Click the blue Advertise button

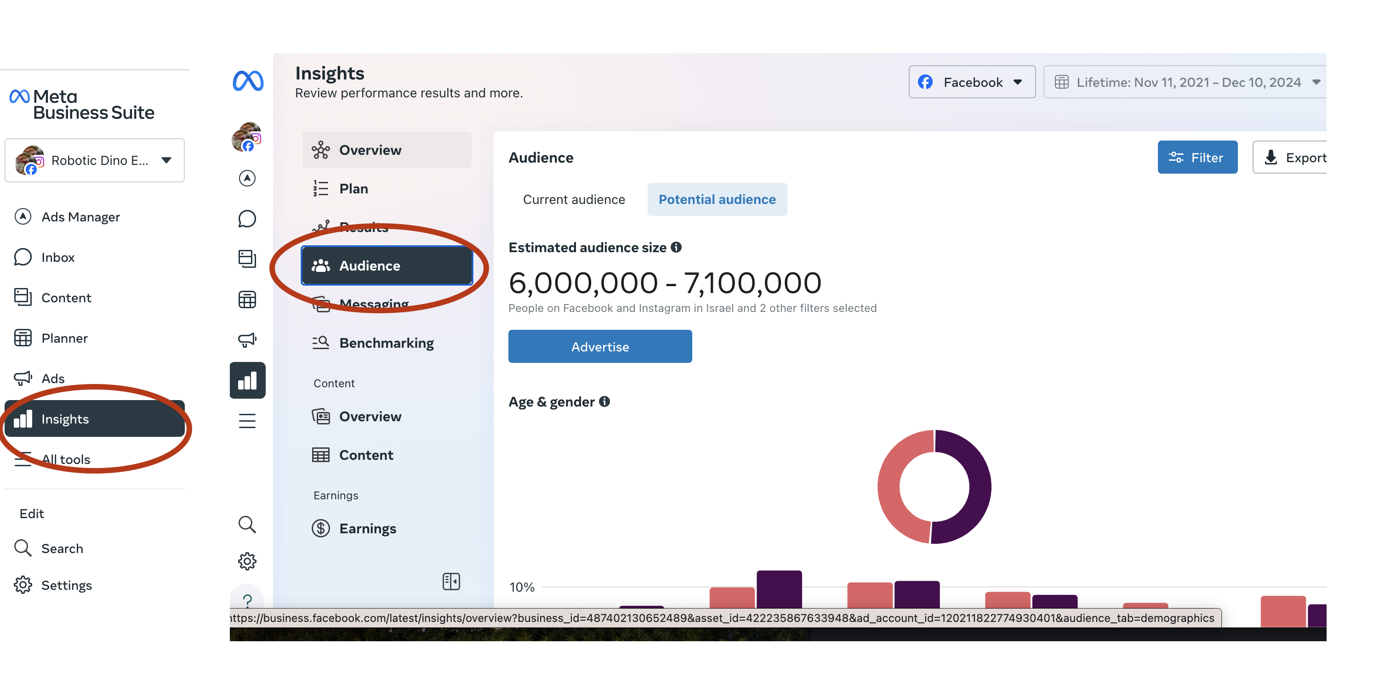(599, 347)
